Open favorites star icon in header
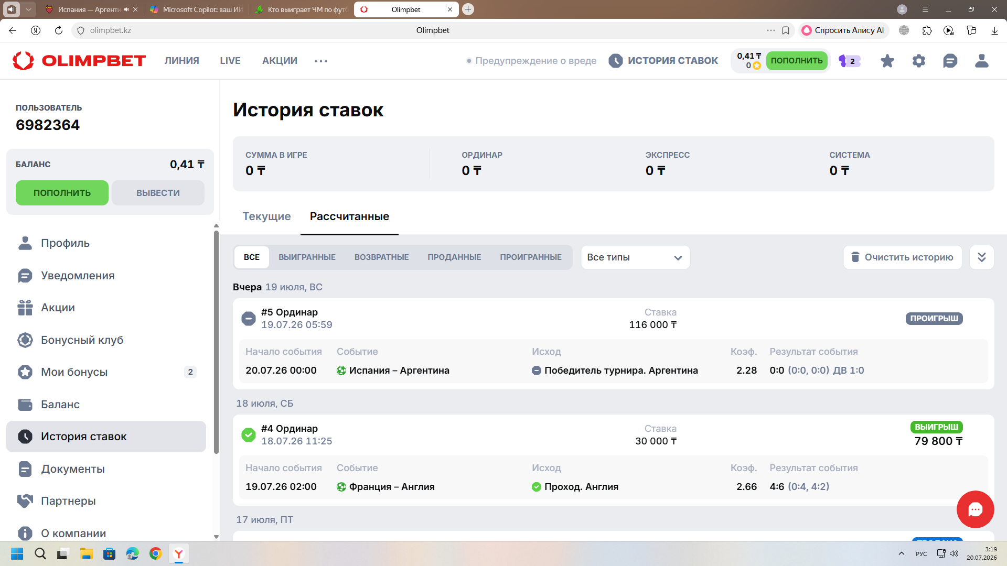The height and width of the screenshot is (566, 1007). 887,61
